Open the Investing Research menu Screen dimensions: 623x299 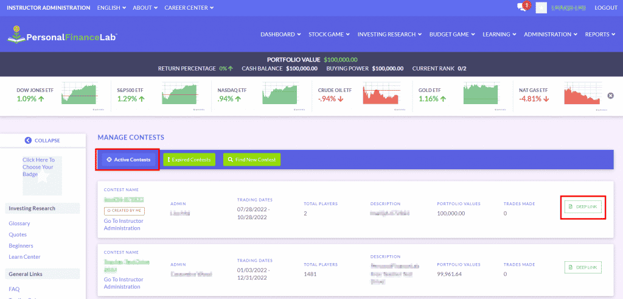(389, 34)
